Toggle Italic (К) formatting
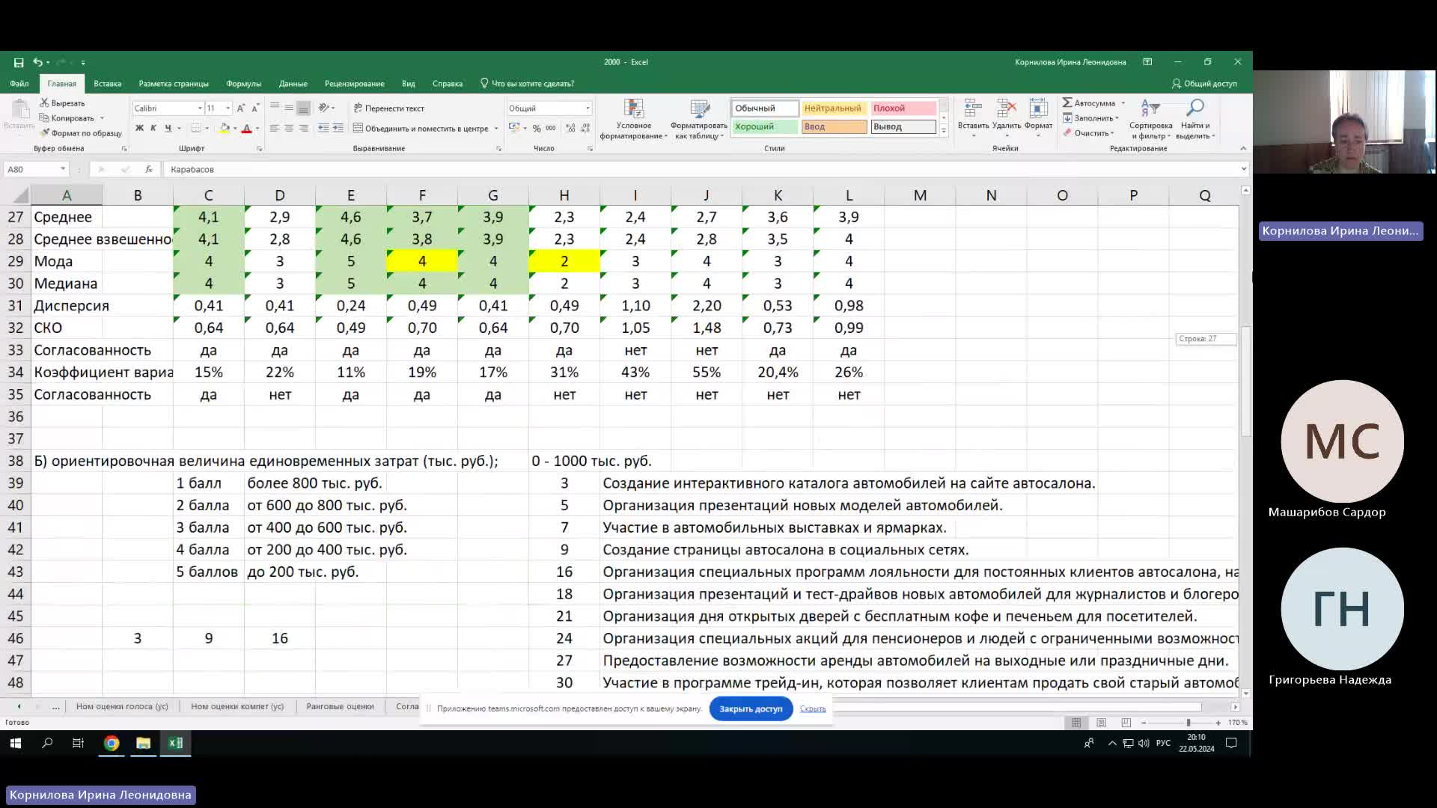Image resolution: width=1437 pixels, height=808 pixels. pyautogui.click(x=153, y=129)
